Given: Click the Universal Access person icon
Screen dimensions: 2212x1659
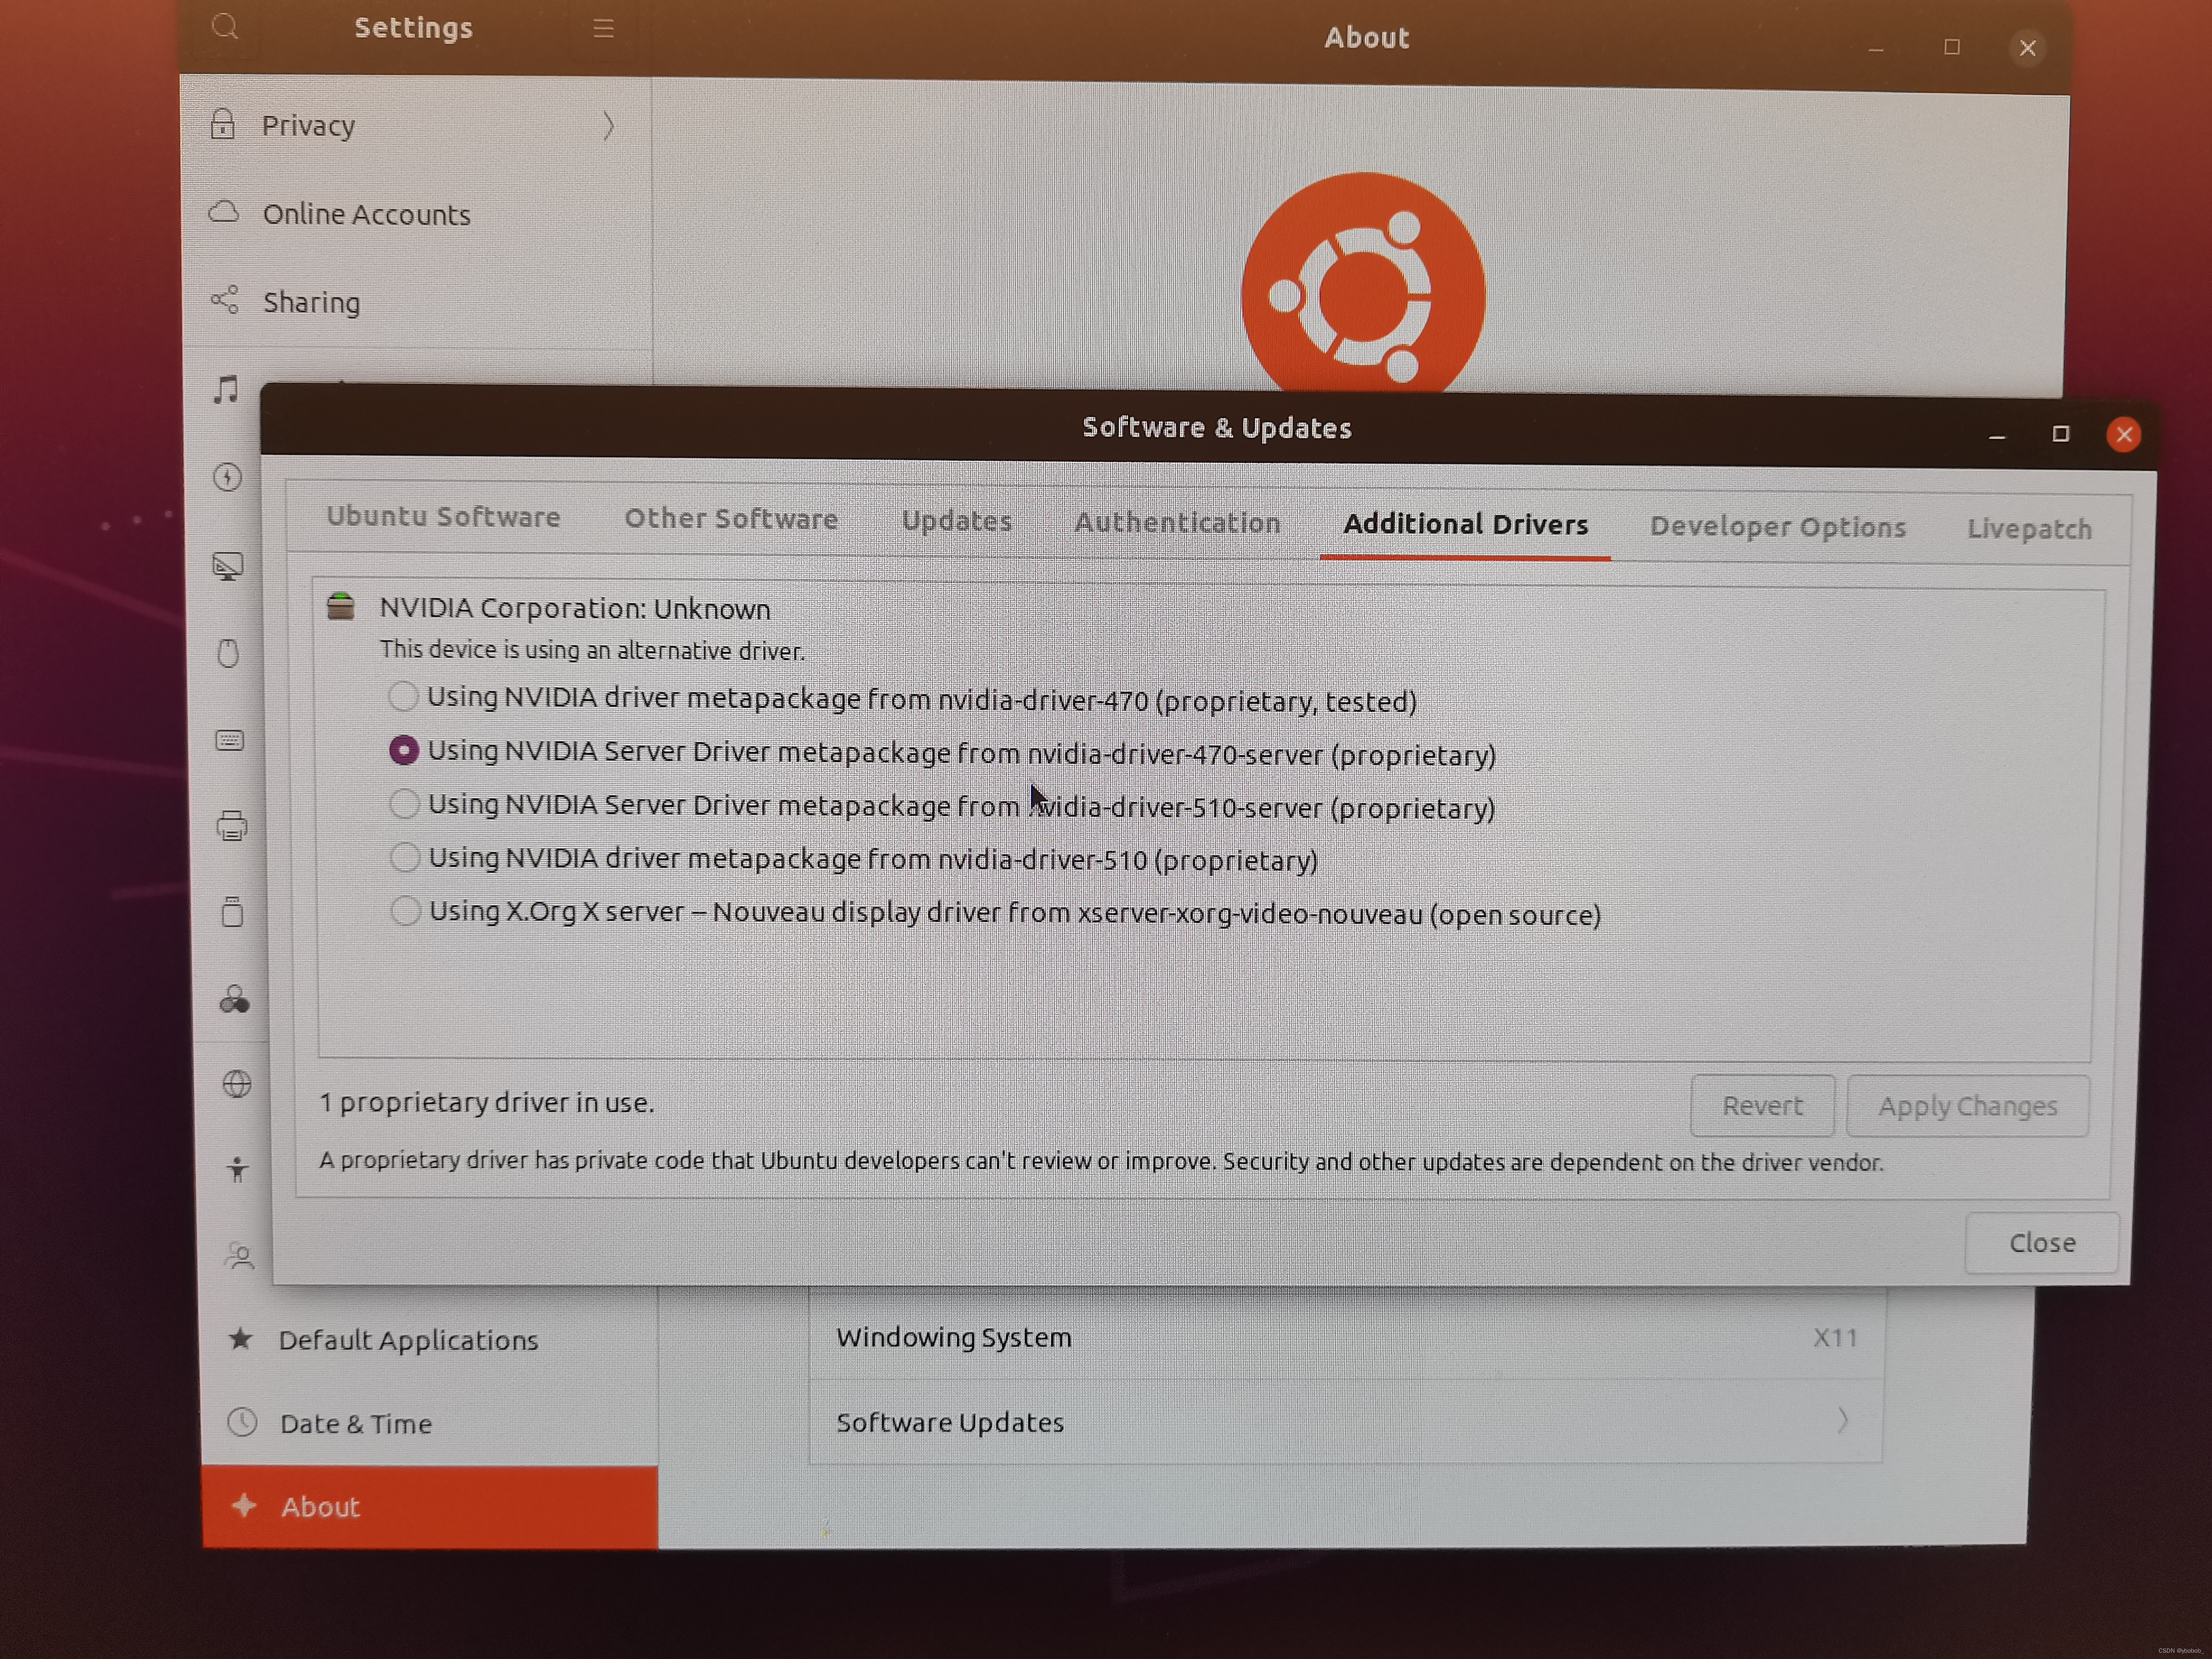Looking at the screenshot, I should [x=237, y=1169].
